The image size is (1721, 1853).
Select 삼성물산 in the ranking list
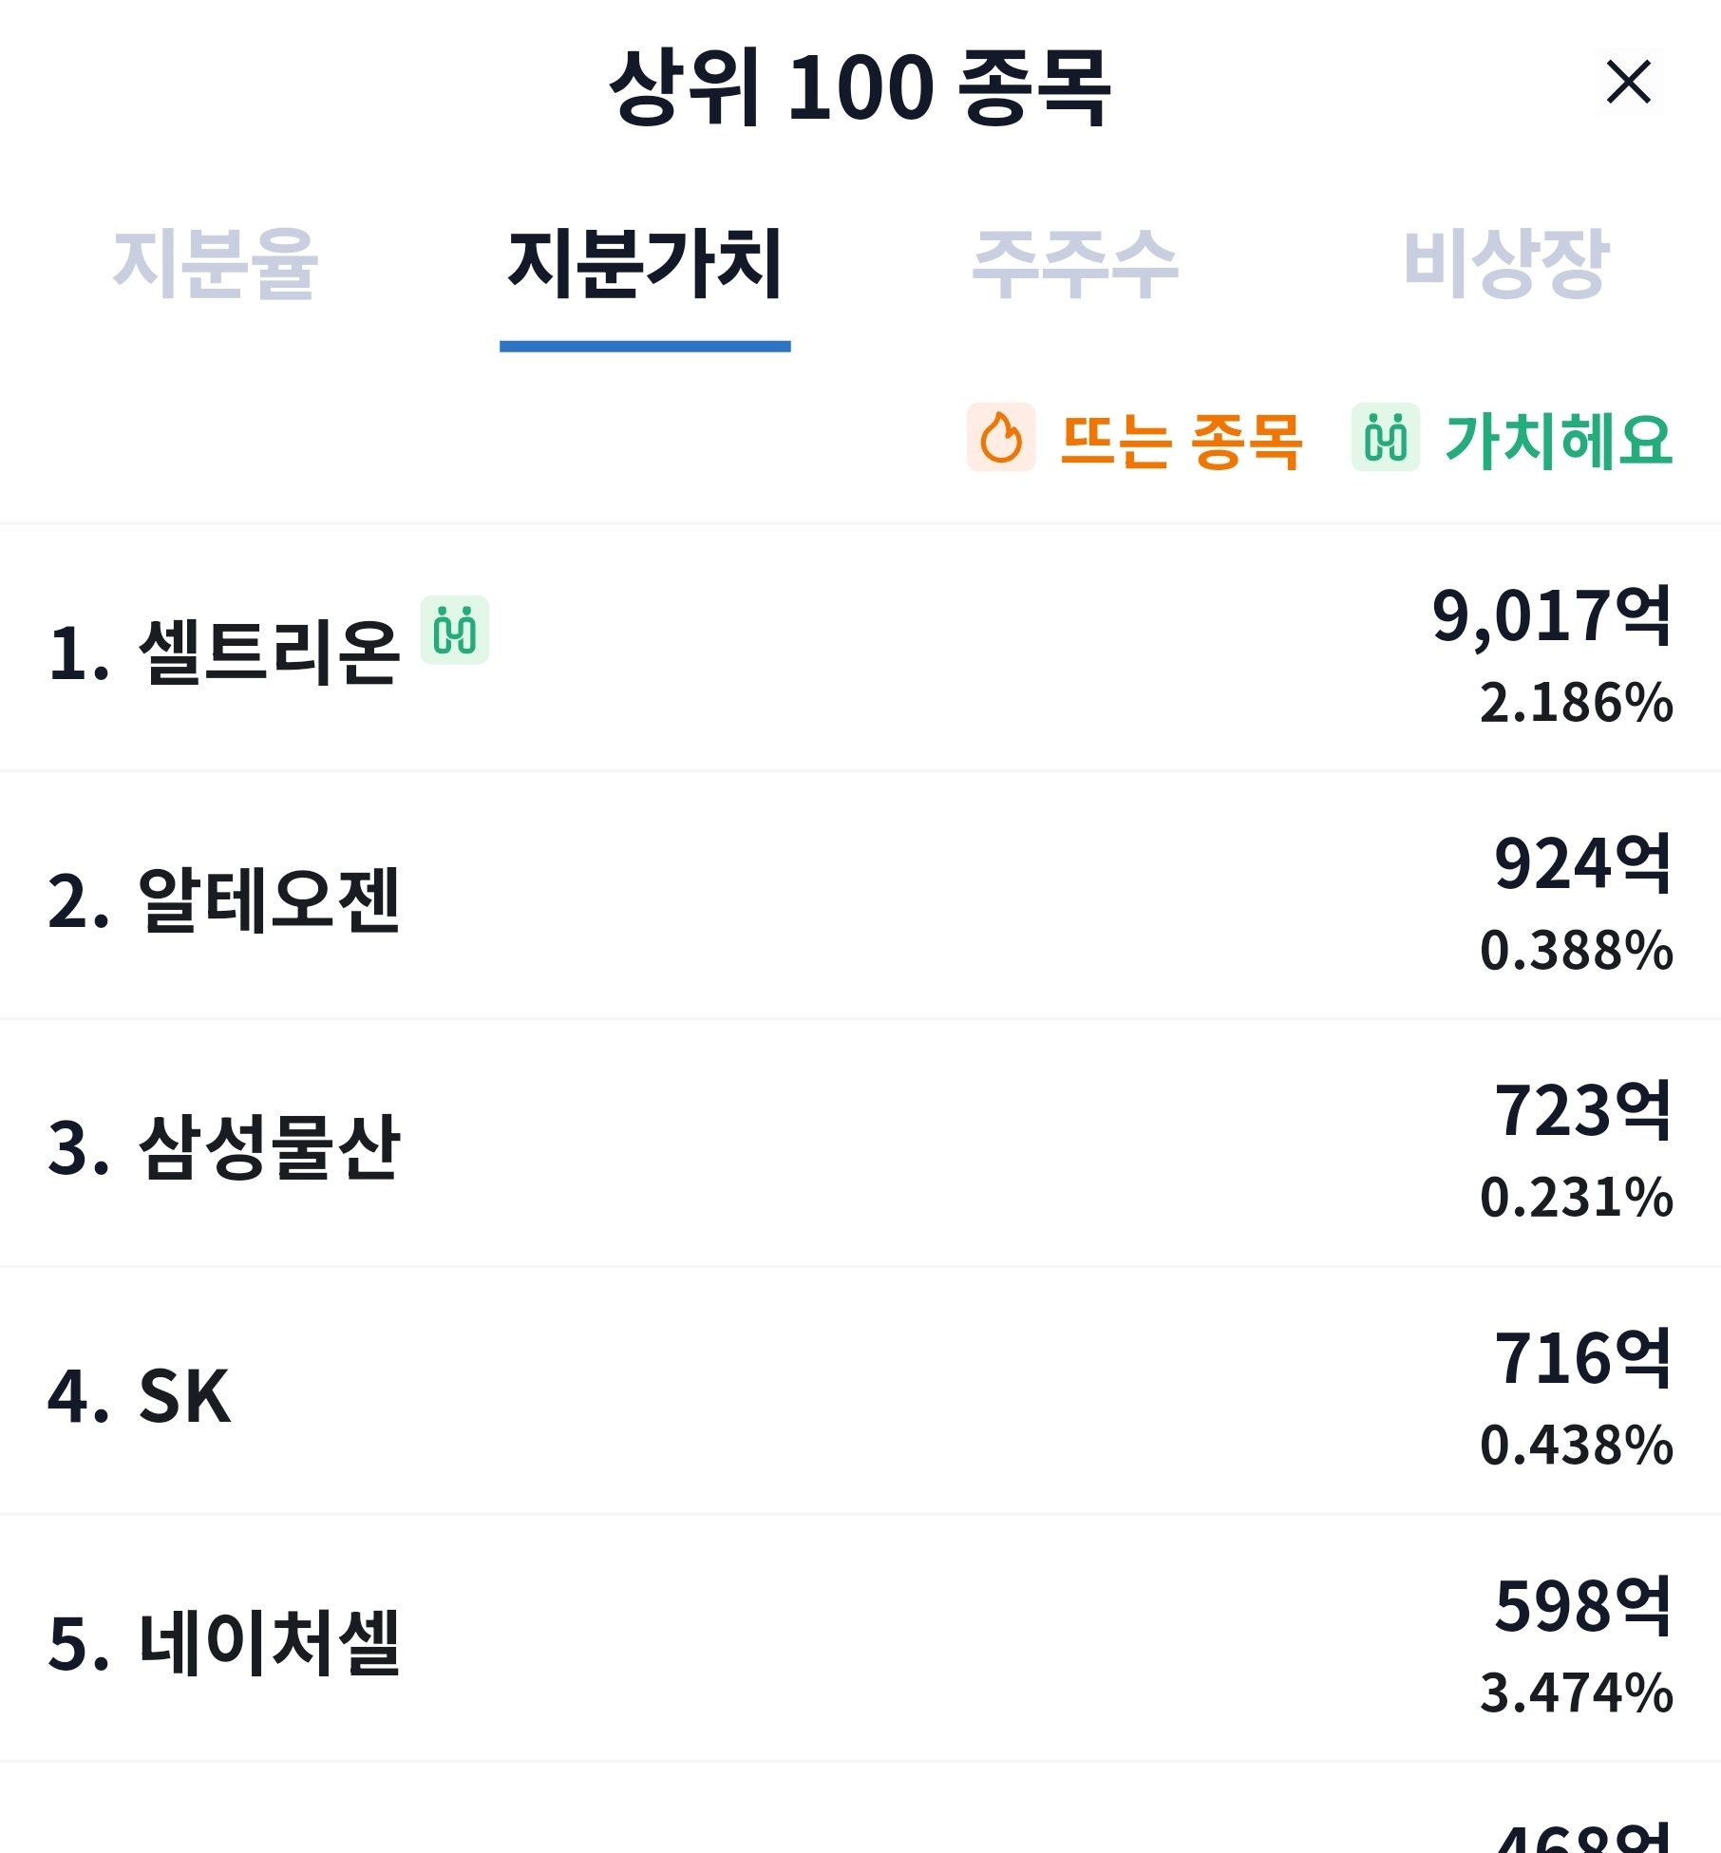pos(860,1144)
